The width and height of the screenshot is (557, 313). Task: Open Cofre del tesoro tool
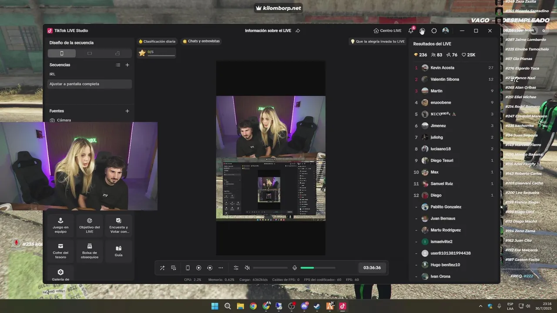point(60,251)
